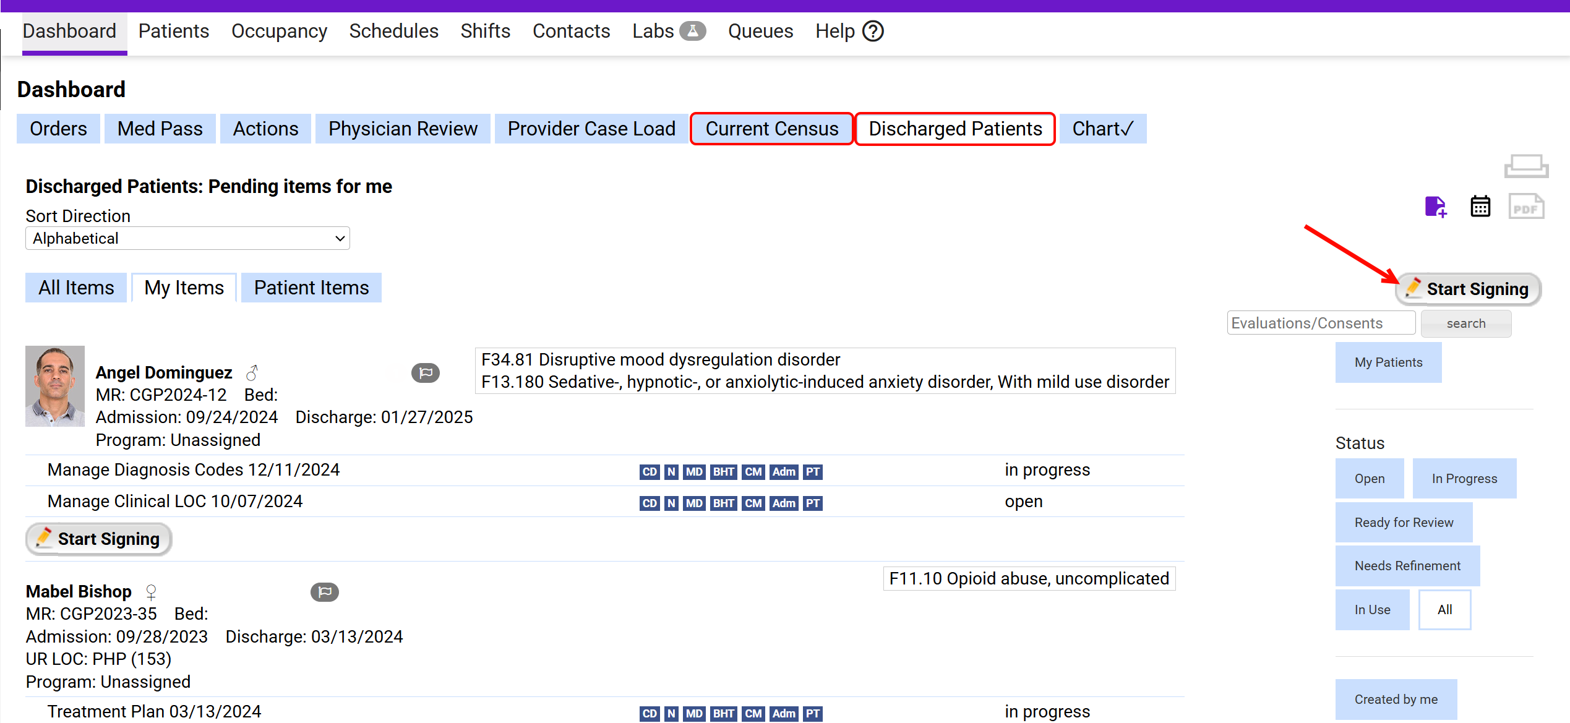Open the calendar icon
The height and width of the screenshot is (723, 1570).
point(1480,207)
